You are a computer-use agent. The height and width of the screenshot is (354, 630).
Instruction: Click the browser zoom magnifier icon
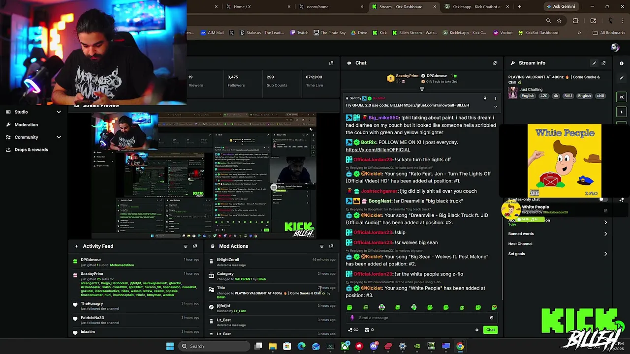[548, 21]
